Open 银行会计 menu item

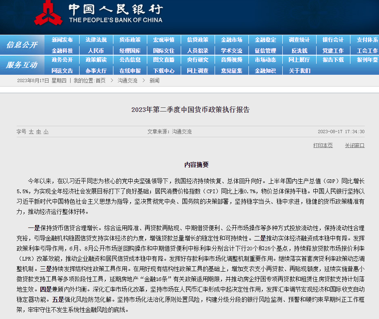(x=333, y=40)
